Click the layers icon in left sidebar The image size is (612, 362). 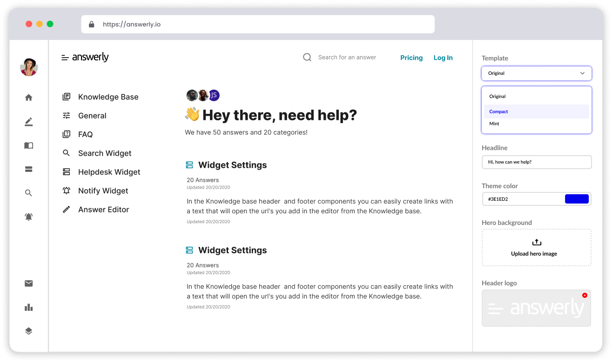pyautogui.click(x=29, y=331)
